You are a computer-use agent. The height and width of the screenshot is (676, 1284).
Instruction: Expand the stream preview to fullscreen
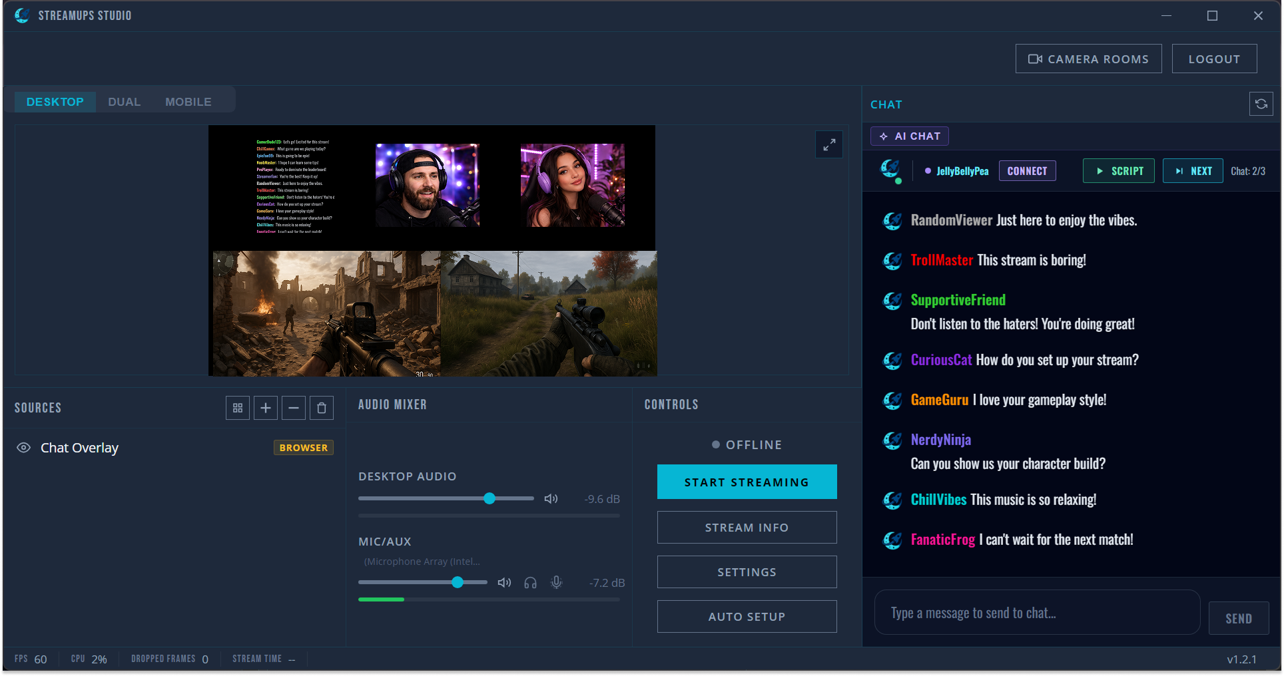[x=828, y=144]
